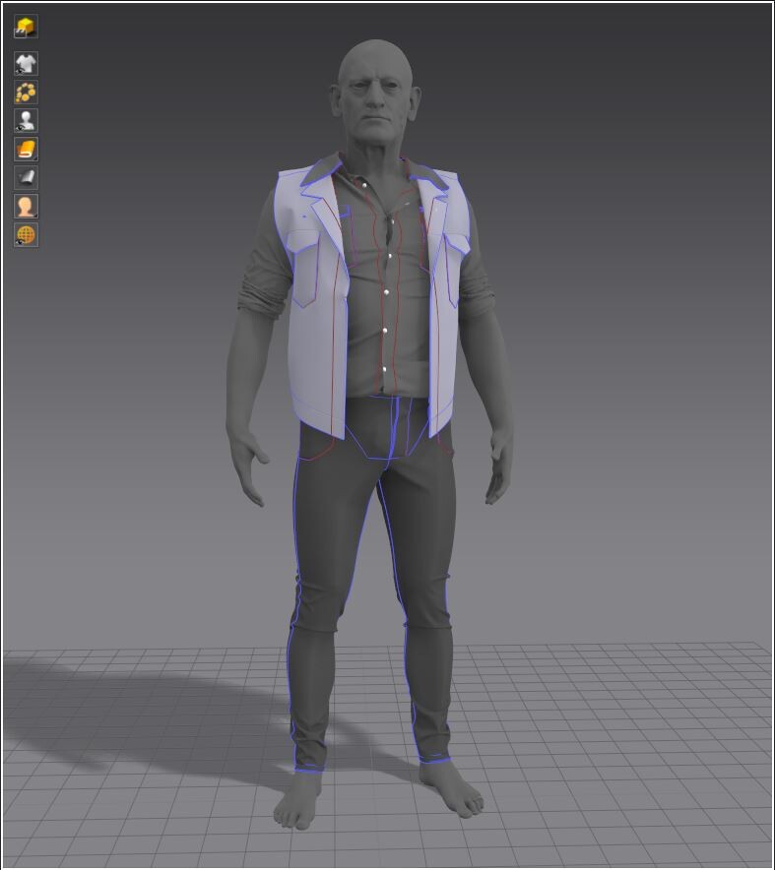
Task: Toggle garment visibility with the white shirt icon
Action: click(x=26, y=64)
